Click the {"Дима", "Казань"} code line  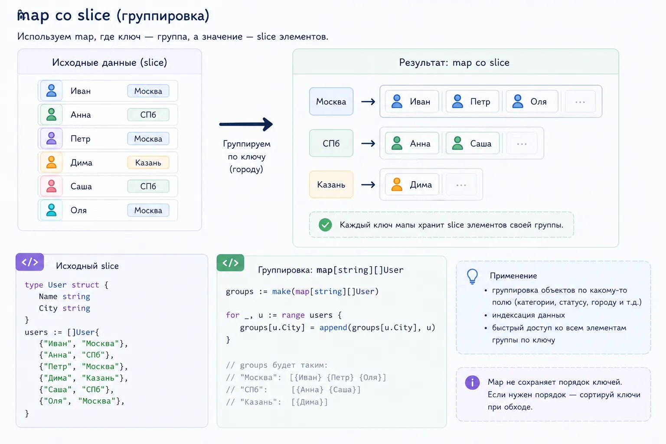point(83,378)
